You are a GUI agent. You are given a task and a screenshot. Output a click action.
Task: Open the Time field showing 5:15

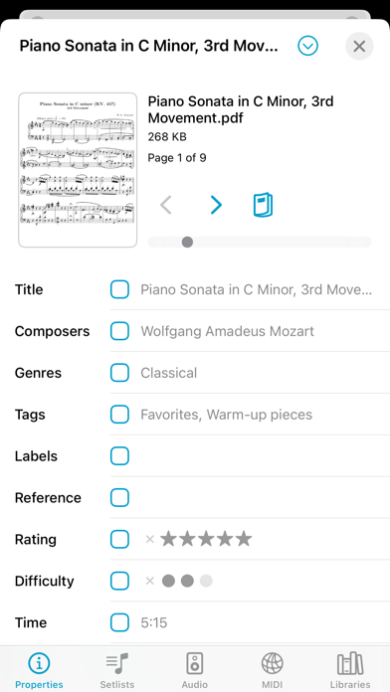pos(250,622)
